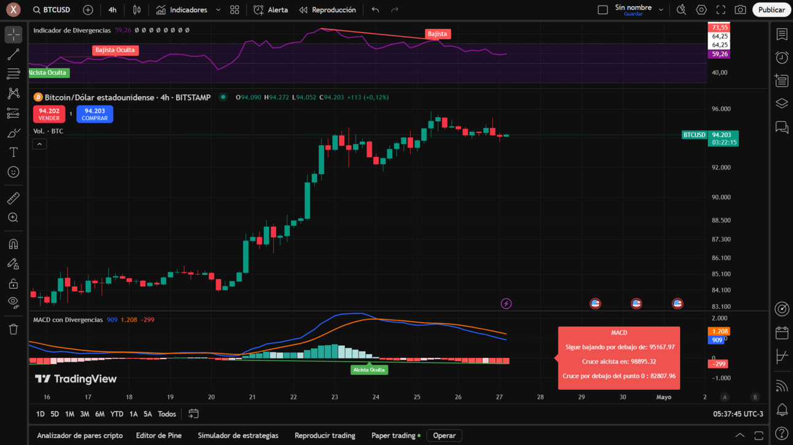Open the chart patterns tool group

tap(14, 93)
